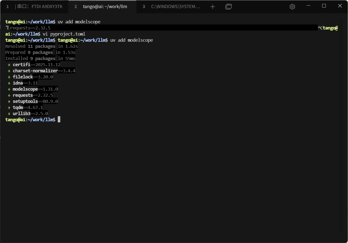
Task: Click the filelock==3.20.0 line
Action: click(30, 77)
